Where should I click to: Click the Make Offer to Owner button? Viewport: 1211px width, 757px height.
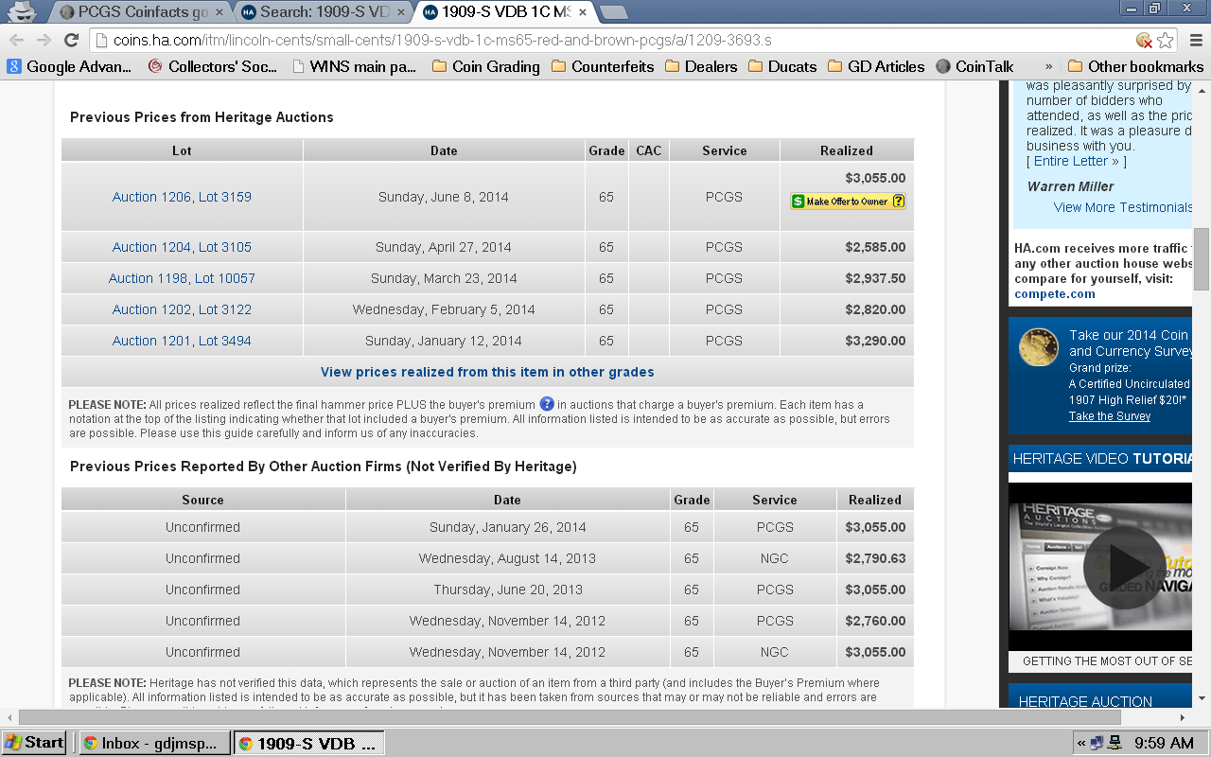coord(848,202)
